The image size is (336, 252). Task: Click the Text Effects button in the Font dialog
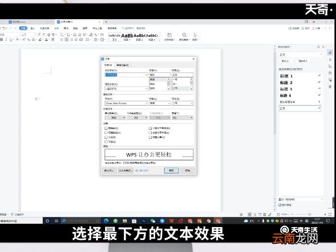pos(126,170)
